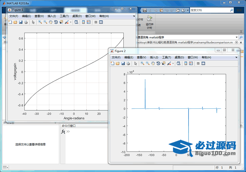Click Show Plot Tools icon in Figure 2
Image resolution: width=246 pixels, height=172 pixels.
click(x=203, y=63)
